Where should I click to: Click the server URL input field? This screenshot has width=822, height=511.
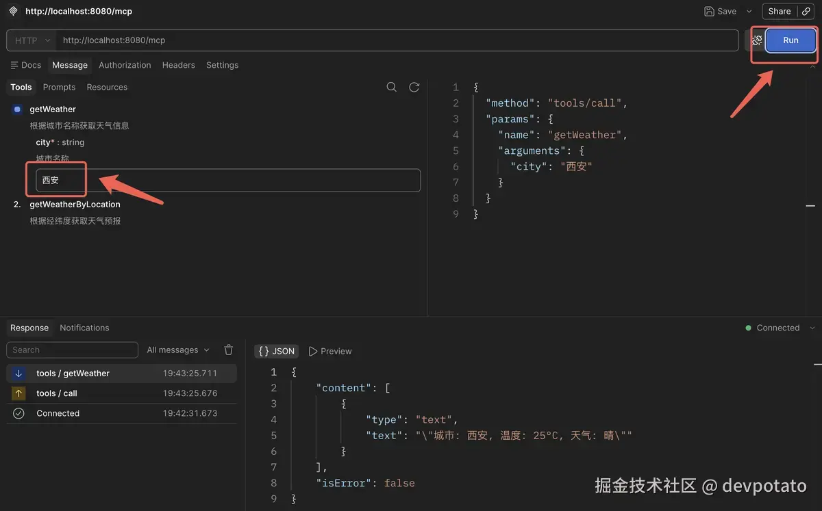(x=397, y=40)
